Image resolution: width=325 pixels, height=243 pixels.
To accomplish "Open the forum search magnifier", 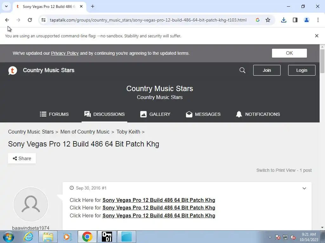I will [242, 70].
